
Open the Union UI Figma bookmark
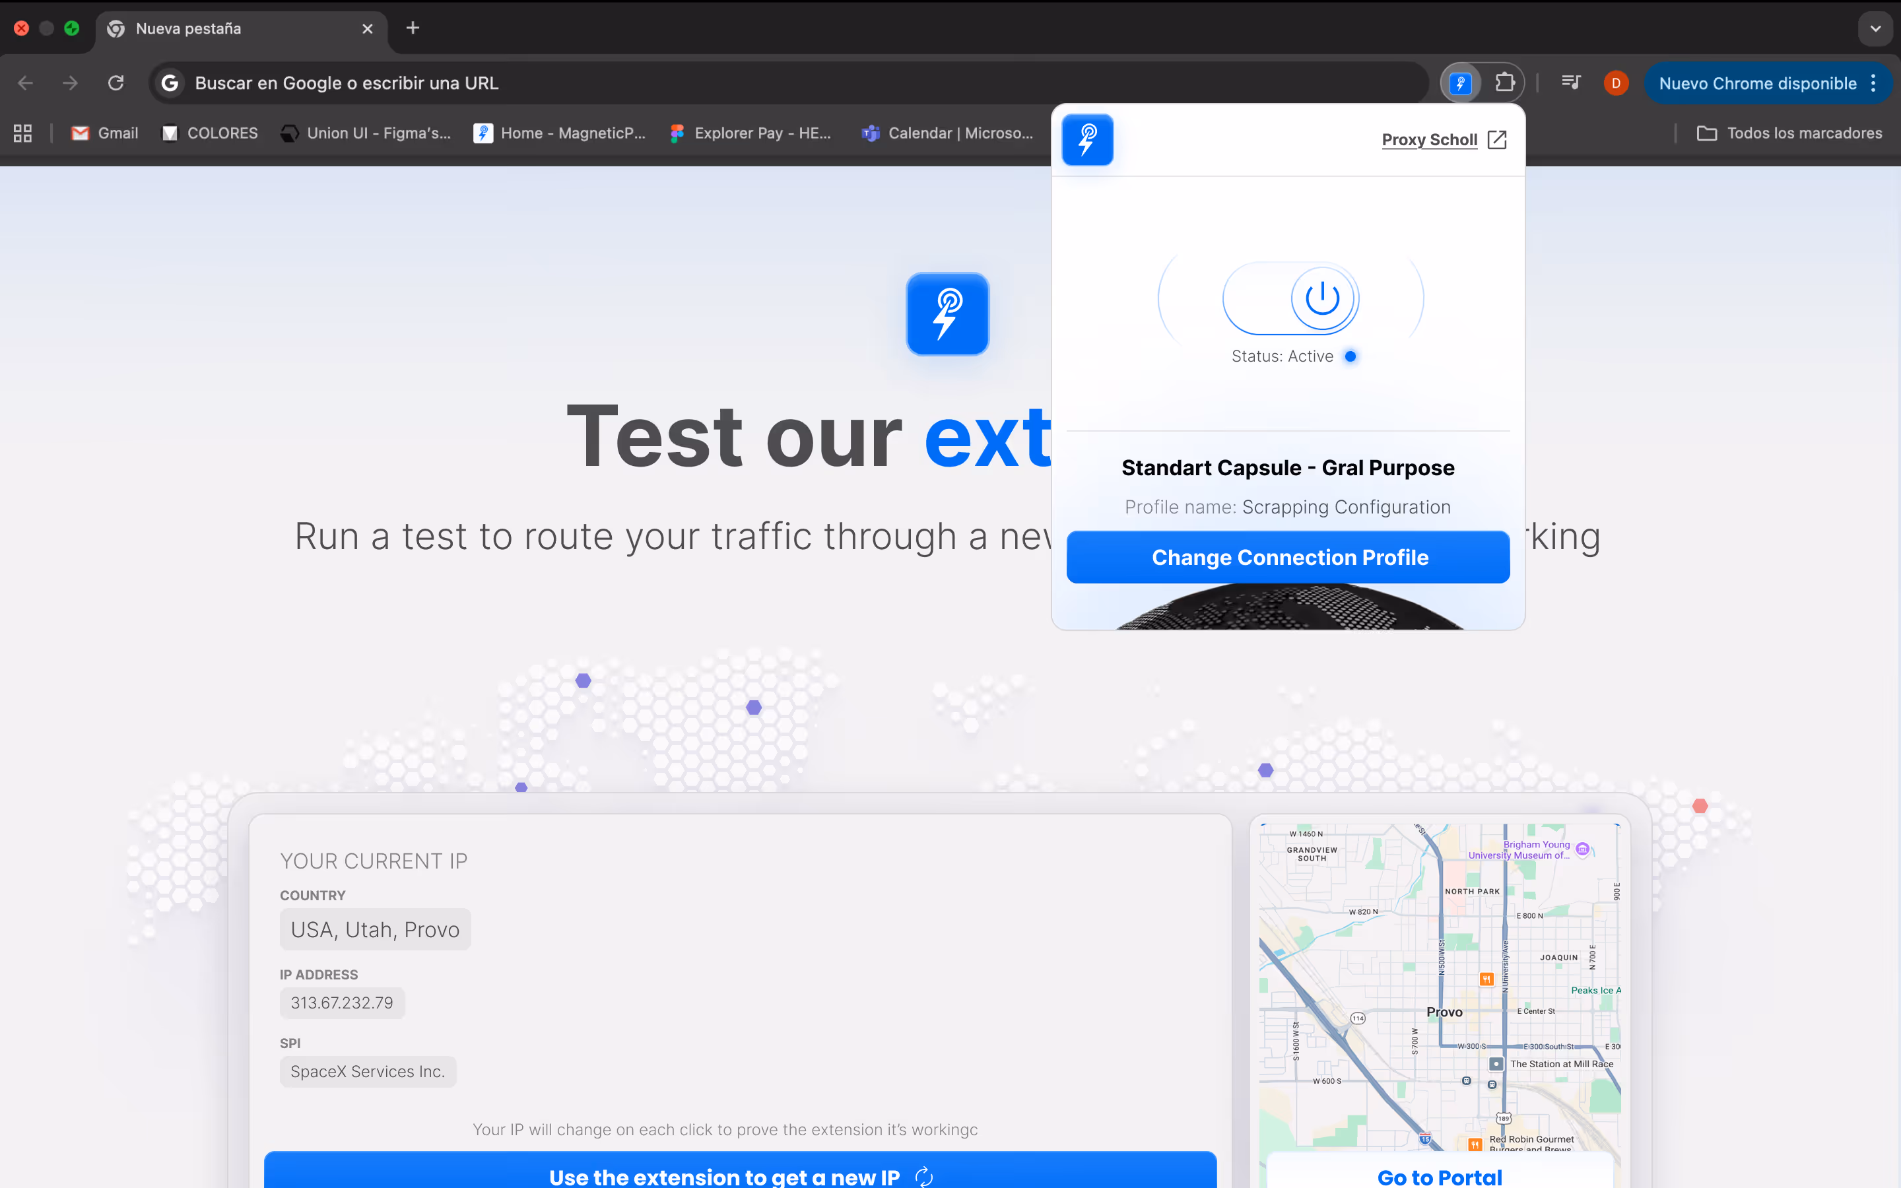tap(365, 133)
